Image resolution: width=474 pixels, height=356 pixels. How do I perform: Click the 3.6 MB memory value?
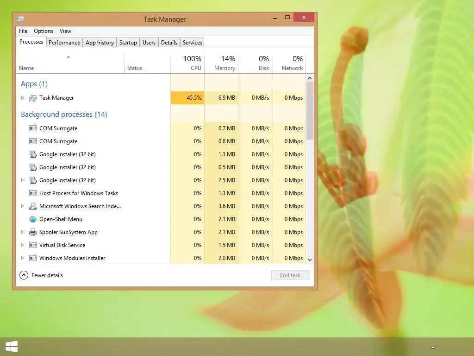click(227, 206)
